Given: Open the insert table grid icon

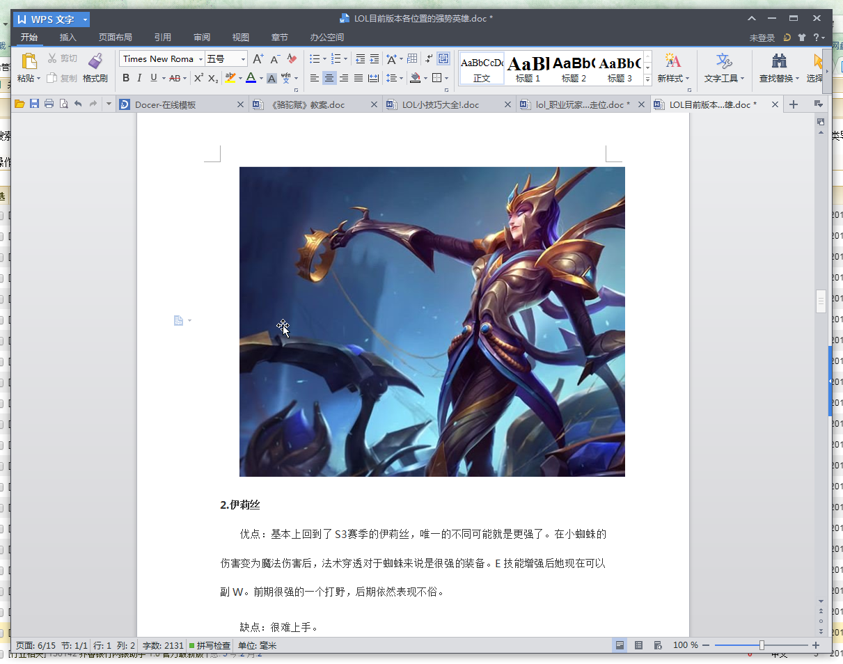Looking at the screenshot, I should click(x=412, y=58).
